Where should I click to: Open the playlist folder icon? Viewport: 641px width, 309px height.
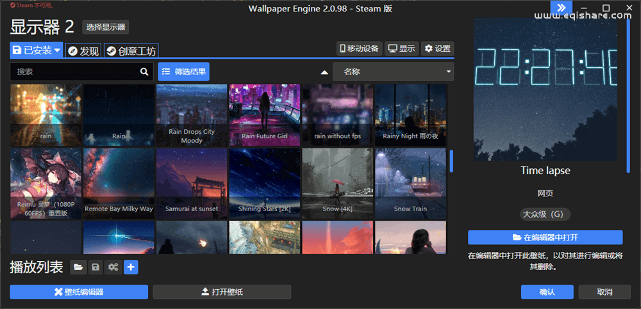(78, 267)
